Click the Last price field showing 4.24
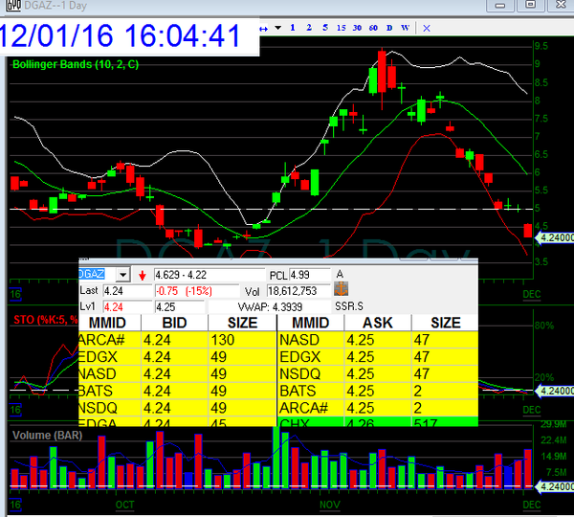Image resolution: width=574 pixels, height=517 pixels. (125, 290)
